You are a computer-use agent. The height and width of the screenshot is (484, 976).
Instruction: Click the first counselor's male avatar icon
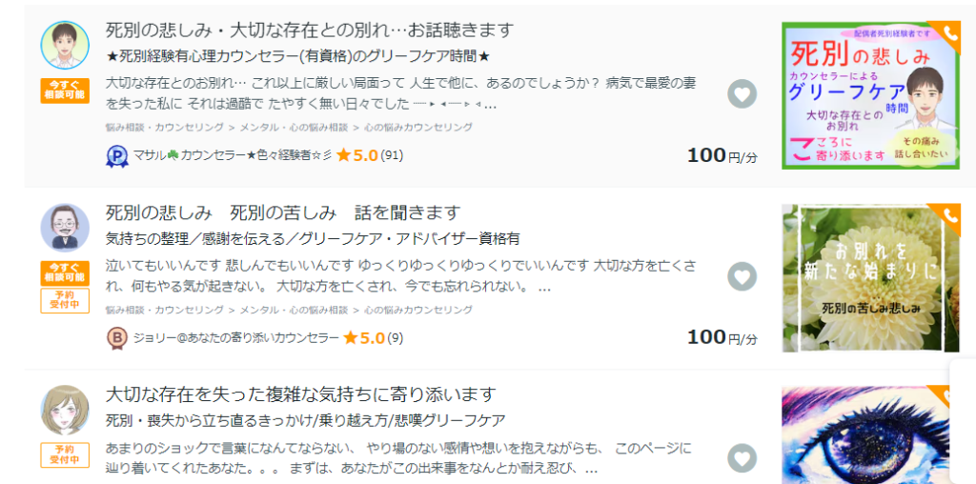[x=65, y=45]
